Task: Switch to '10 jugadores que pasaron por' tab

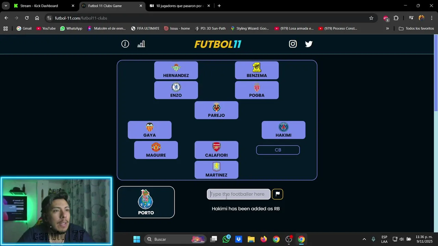Action: [179, 6]
